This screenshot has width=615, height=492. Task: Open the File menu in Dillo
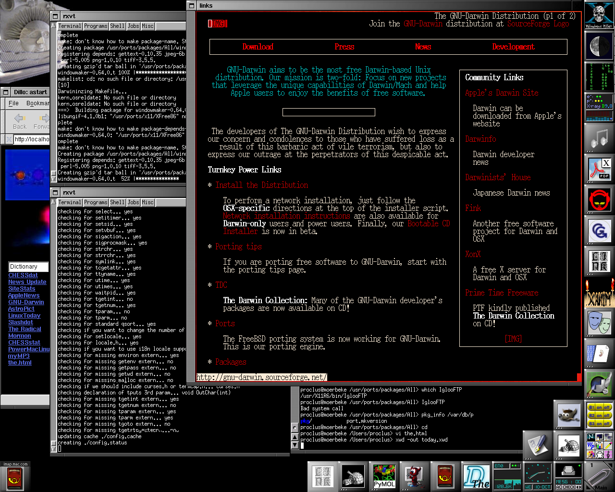tap(14, 103)
